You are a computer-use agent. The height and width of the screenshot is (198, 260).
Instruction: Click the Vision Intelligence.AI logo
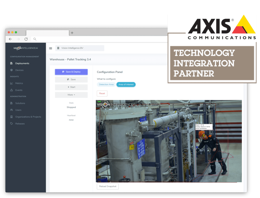(26, 48)
